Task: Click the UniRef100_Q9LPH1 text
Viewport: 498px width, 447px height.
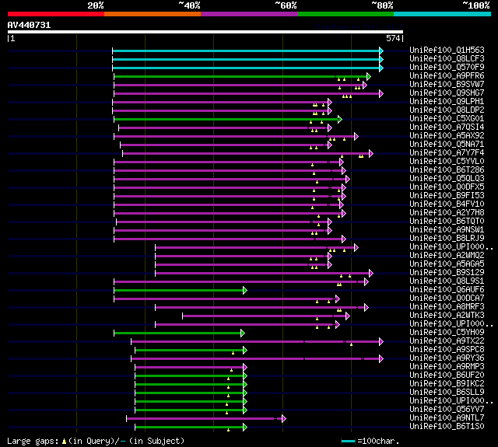Action: [447, 102]
